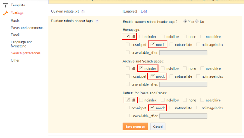
Task: Toggle Posts and Pages noimageindex checkbox
Action: pyautogui.click(x=198, y=108)
